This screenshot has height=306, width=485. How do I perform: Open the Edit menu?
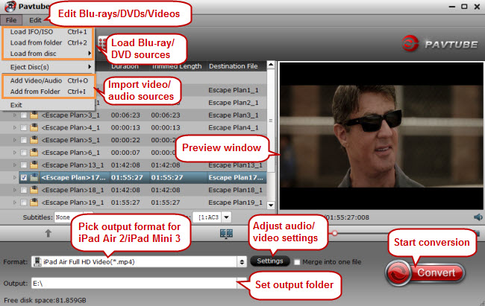(x=35, y=20)
